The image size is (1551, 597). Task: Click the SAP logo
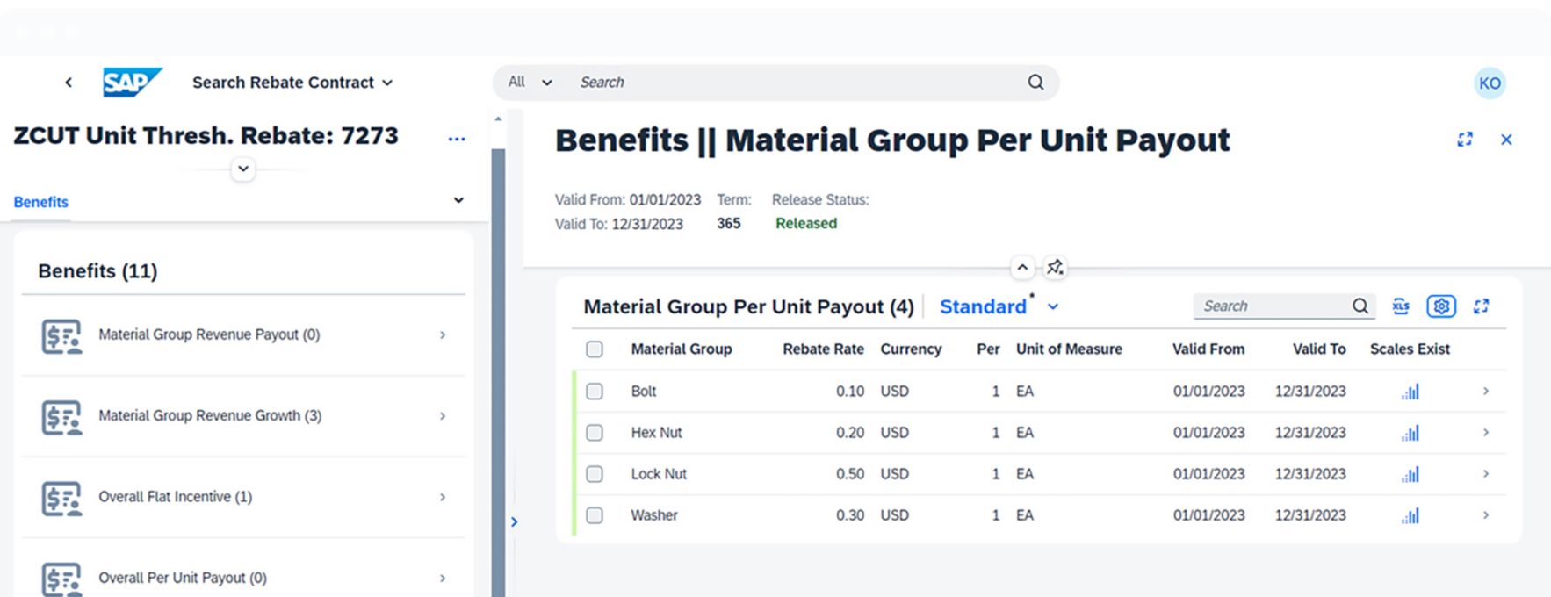[131, 83]
